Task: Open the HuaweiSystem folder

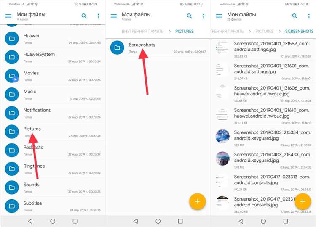Action: 39,55
